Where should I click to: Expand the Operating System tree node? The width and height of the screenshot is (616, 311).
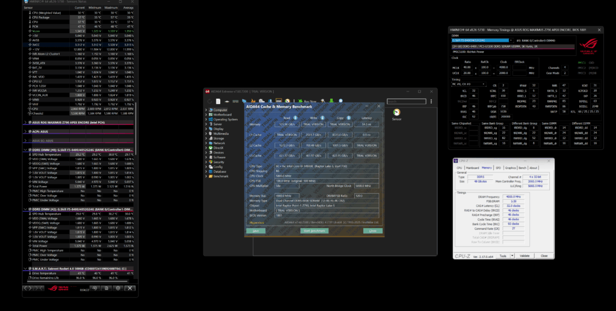click(206, 119)
